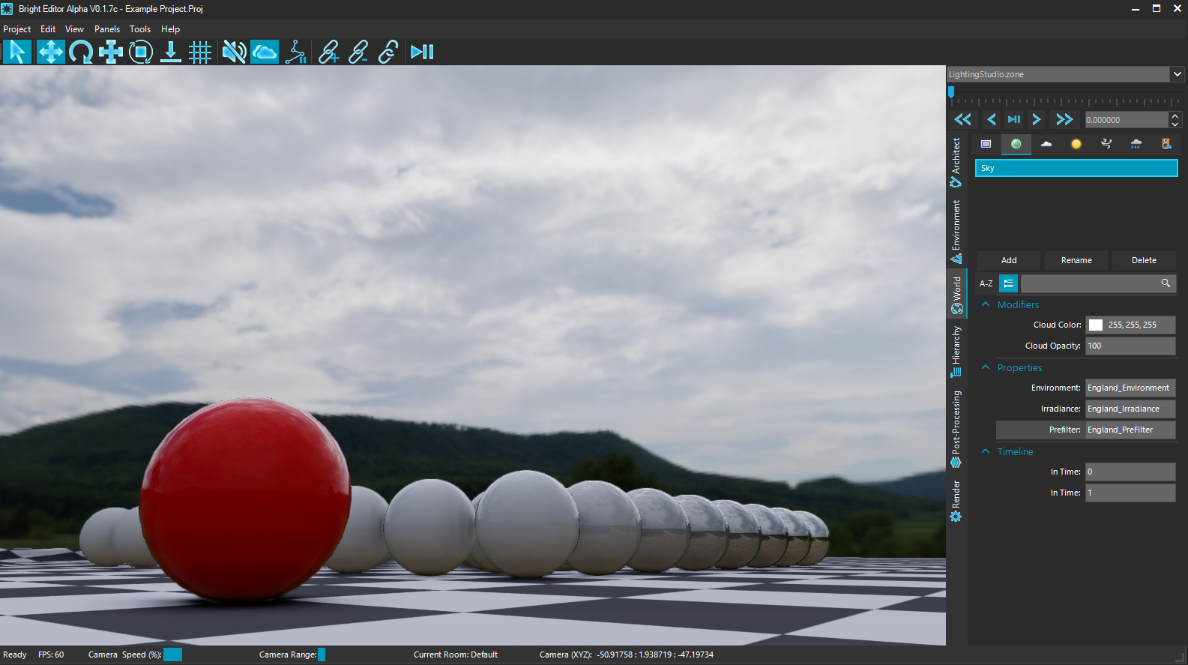Switch to the Post-Processing side tab
This screenshot has height=665, width=1188.
[x=956, y=429]
